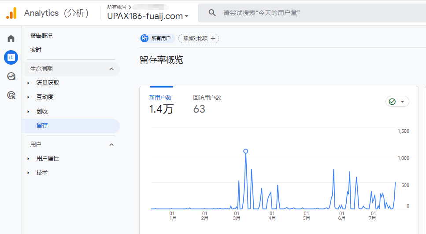The image size is (426, 234).
Task: Click the 所有用户 segment badge icon
Action: click(x=144, y=39)
